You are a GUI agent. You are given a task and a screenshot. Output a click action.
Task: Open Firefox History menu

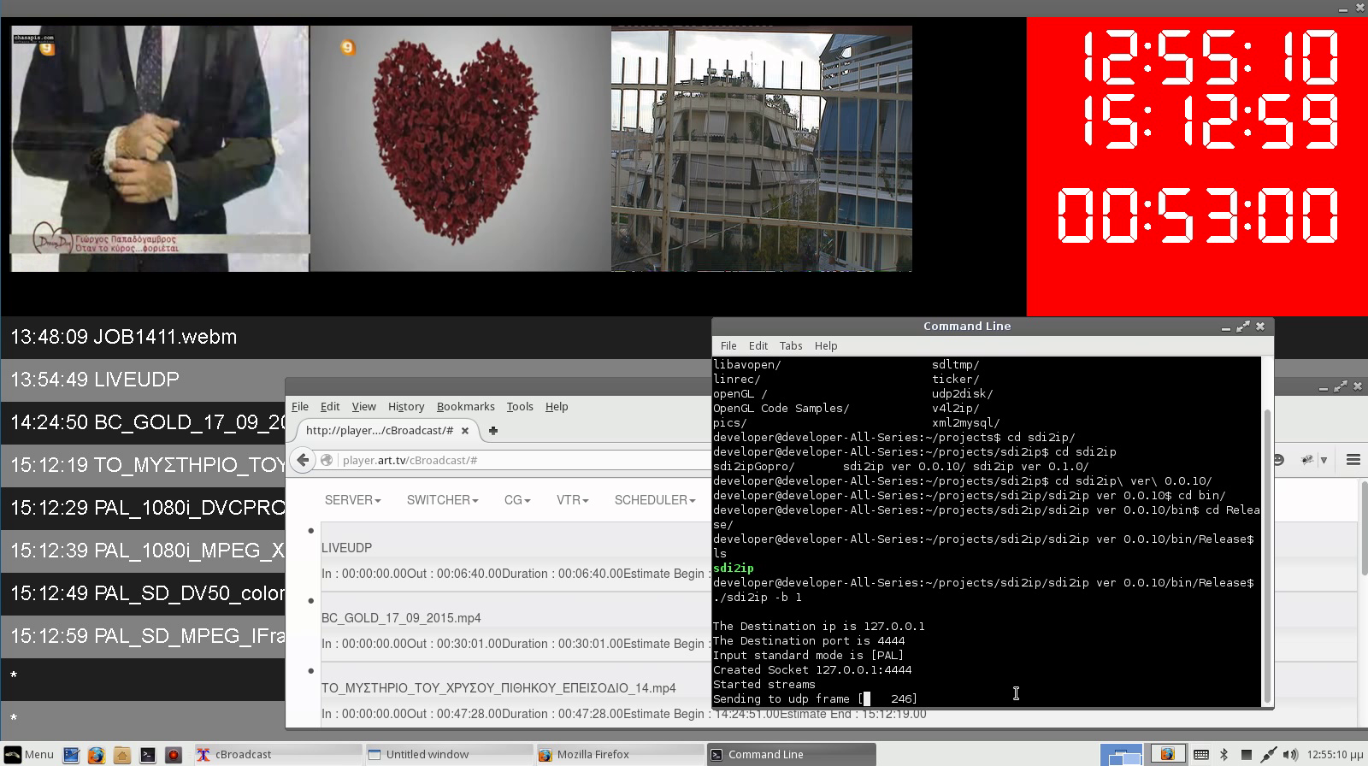[x=406, y=406]
